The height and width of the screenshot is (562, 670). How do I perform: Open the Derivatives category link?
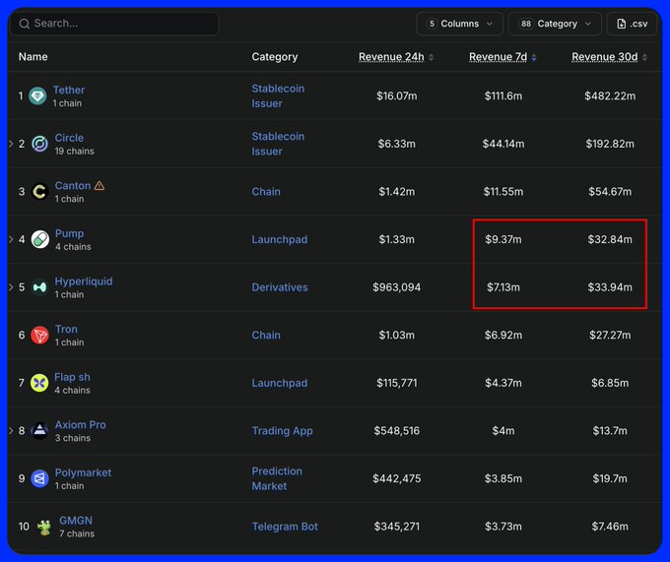tap(280, 287)
